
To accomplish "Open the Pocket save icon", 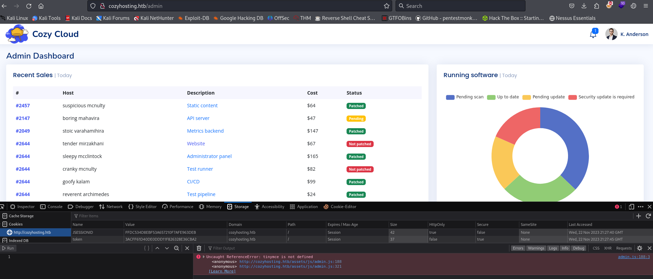I will point(571,6).
